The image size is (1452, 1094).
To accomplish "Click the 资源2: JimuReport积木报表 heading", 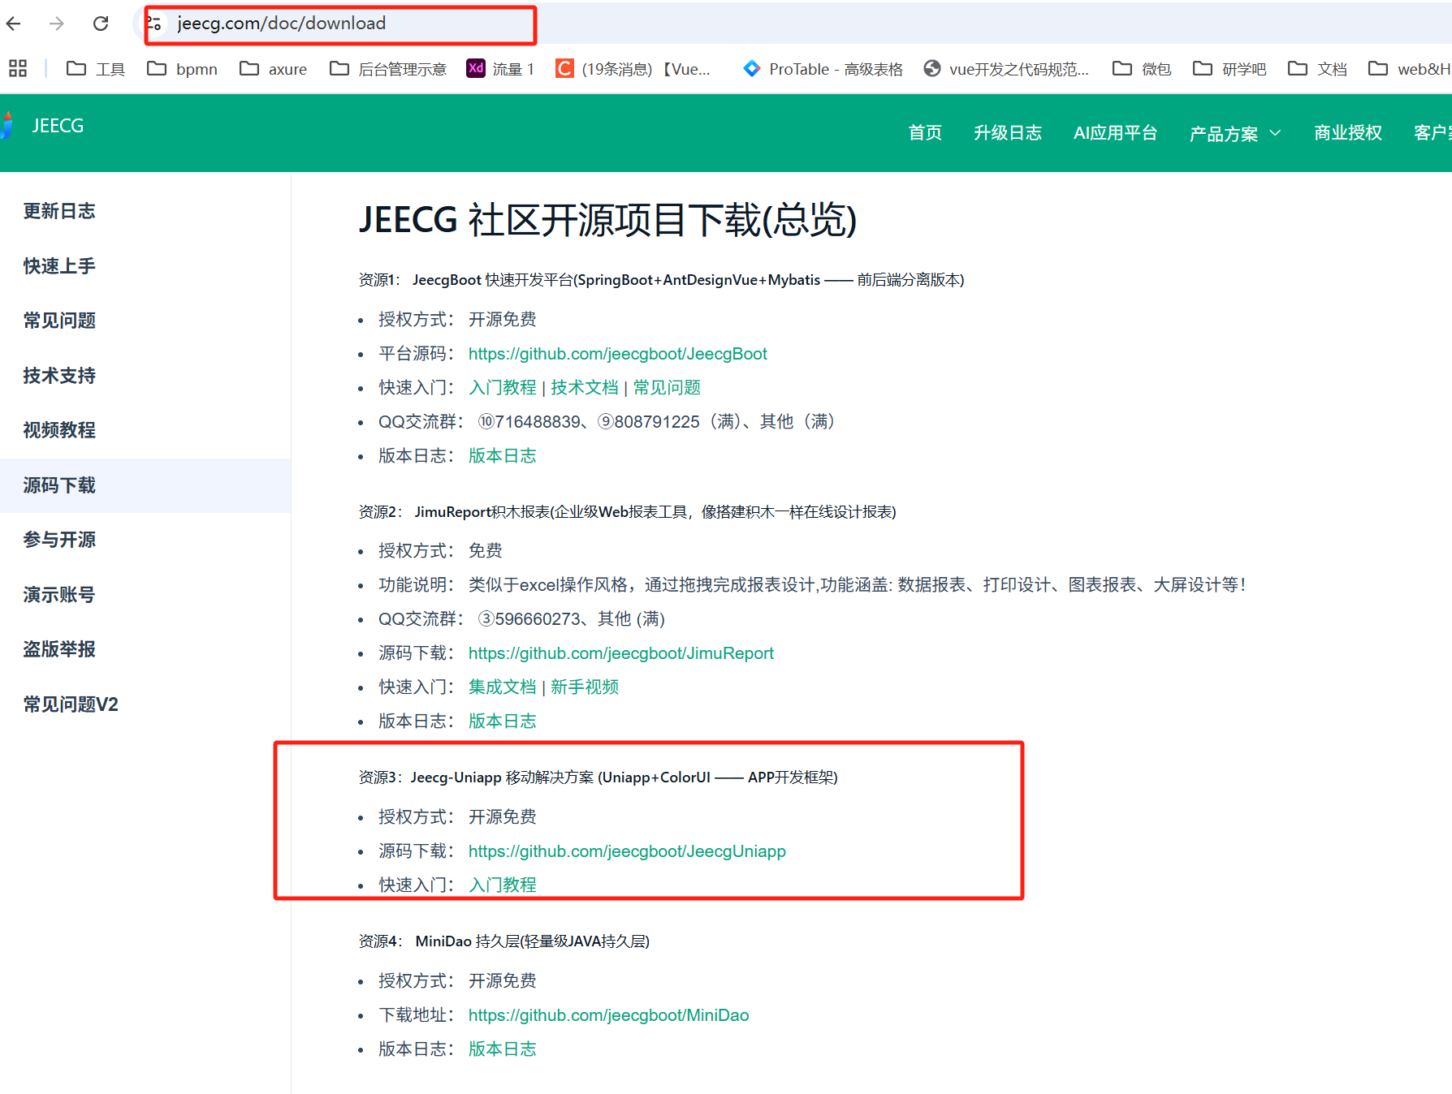I will coord(627,512).
